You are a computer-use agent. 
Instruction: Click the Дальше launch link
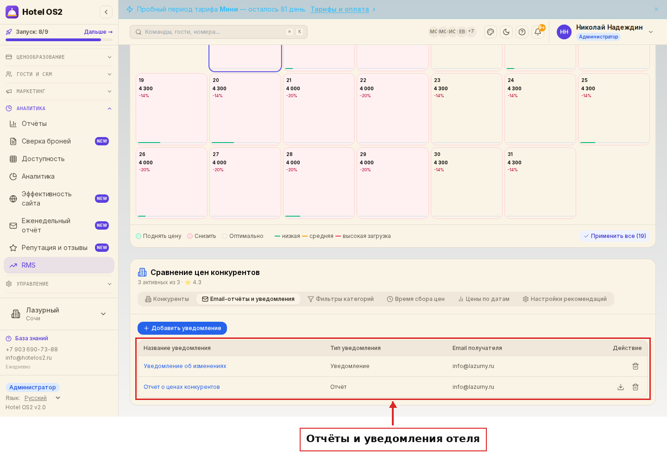tap(98, 32)
